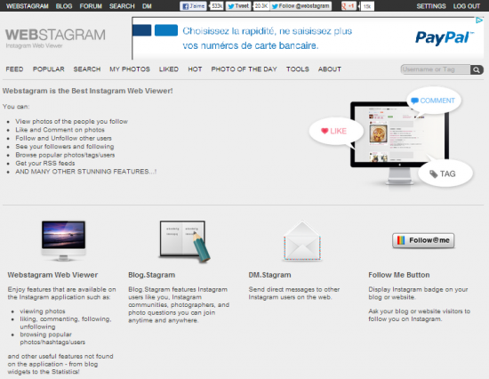Go to MY PHOTOS

click(x=130, y=69)
